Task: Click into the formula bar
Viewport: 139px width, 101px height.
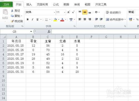Action: (95, 32)
